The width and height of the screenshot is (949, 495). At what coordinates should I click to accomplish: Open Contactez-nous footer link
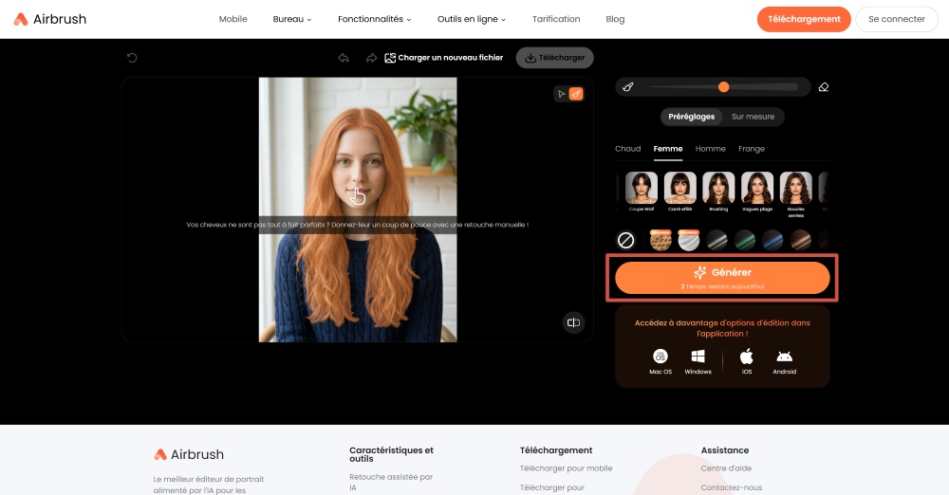(x=731, y=487)
